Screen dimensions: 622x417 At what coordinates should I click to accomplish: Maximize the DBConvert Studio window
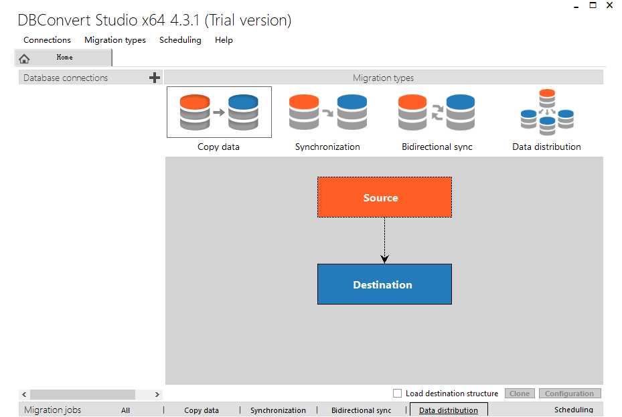pos(593,5)
